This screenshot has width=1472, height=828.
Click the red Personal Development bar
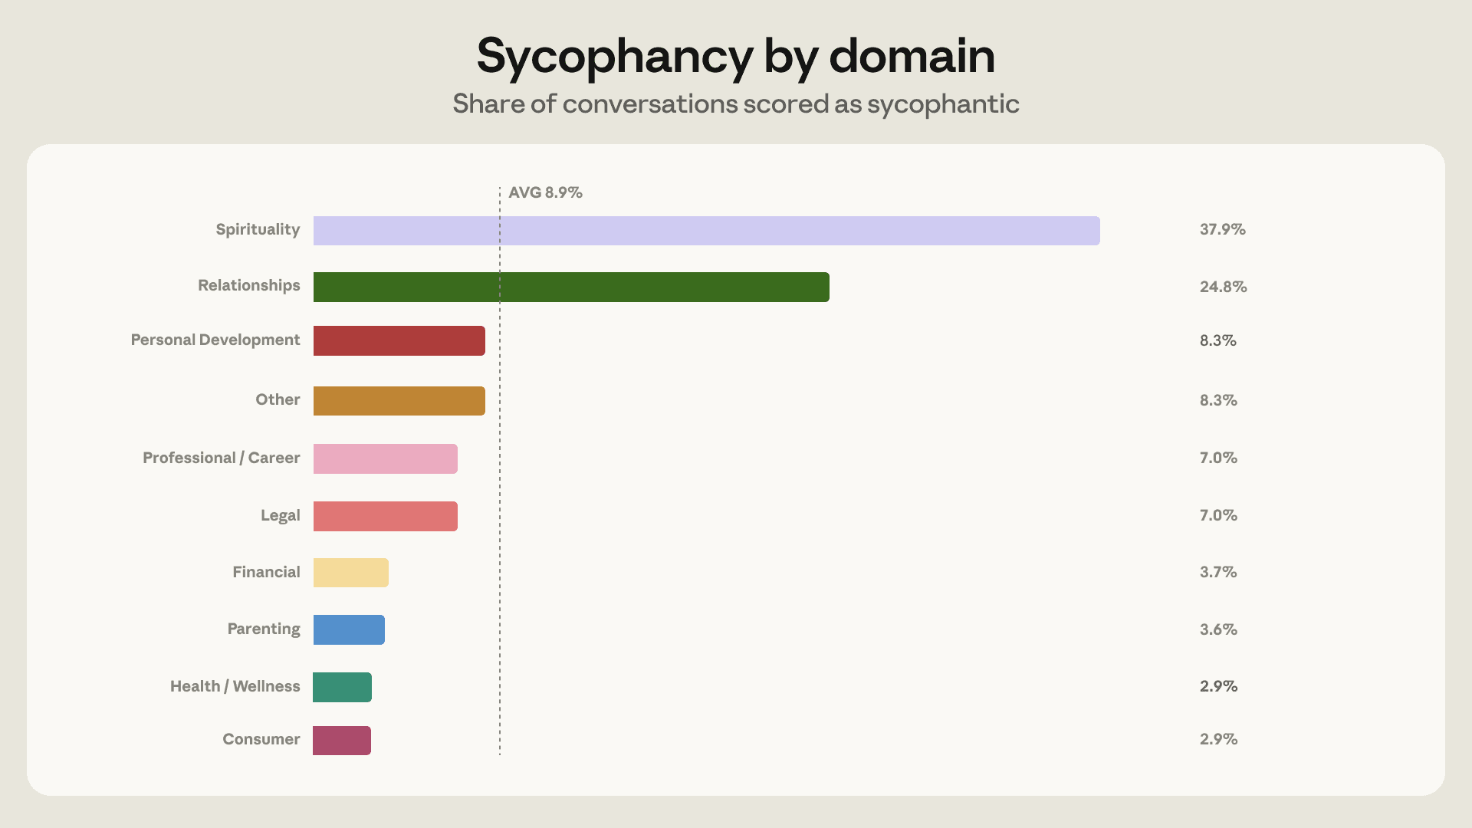pyautogui.click(x=399, y=340)
